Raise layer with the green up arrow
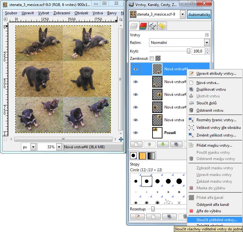243x232 pixels. 150,144
